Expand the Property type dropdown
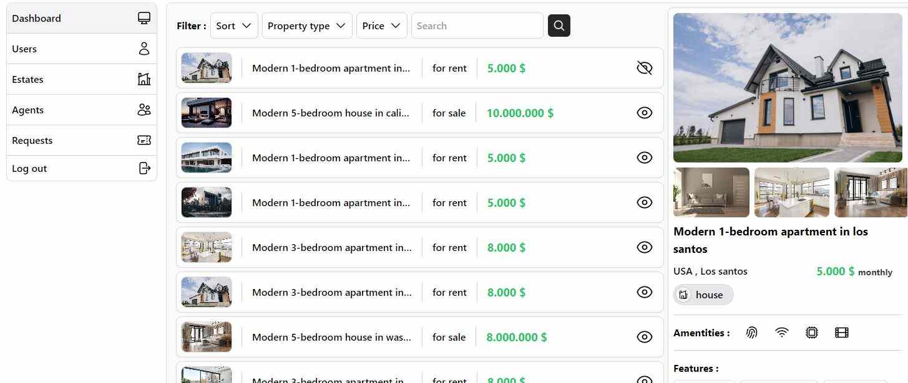 click(307, 26)
